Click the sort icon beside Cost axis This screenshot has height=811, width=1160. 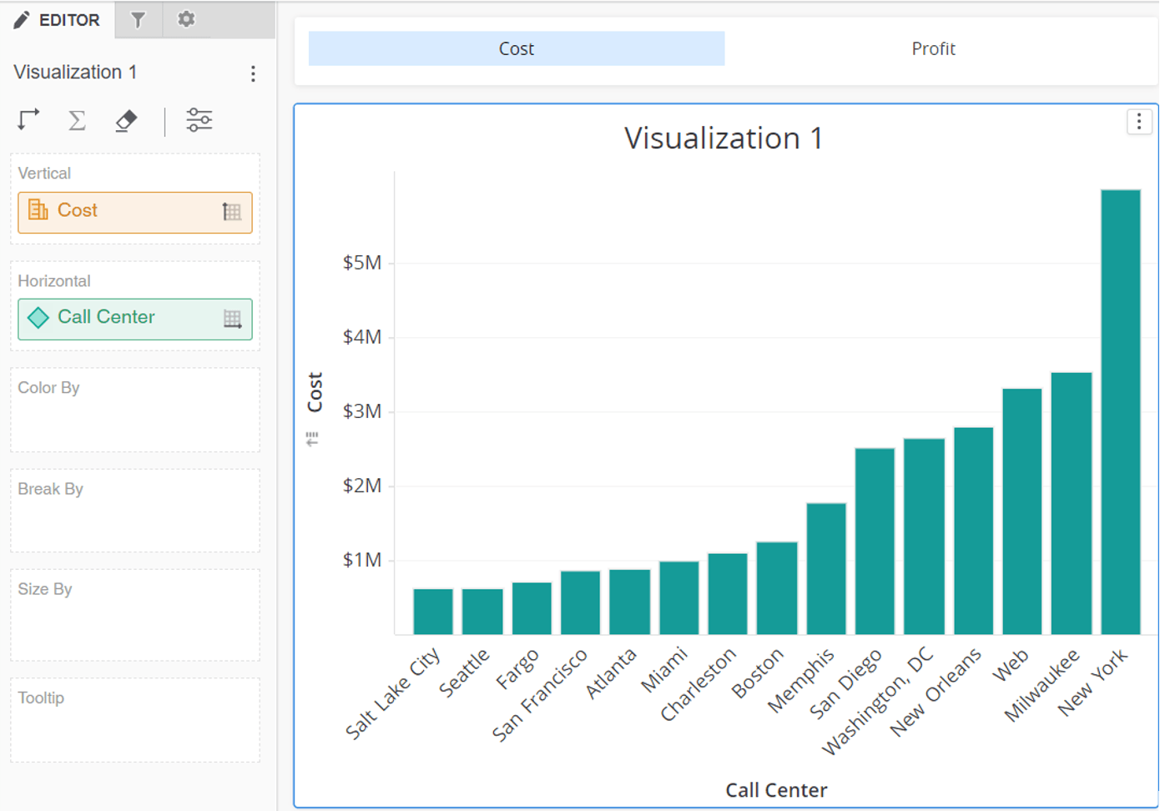(312, 438)
